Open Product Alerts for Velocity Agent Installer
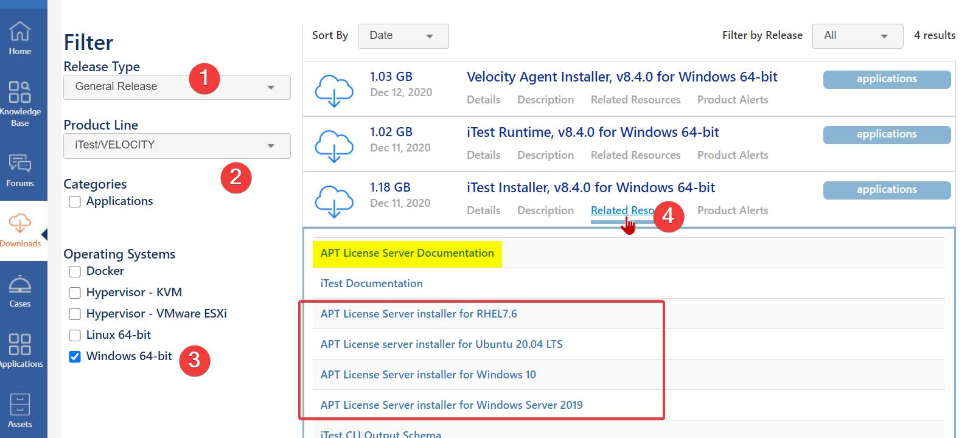This screenshot has height=438, width=973. click(733, 100)
